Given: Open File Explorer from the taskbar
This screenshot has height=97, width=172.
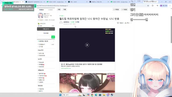Looking at the screenshot, I should (x=104, y=95).
